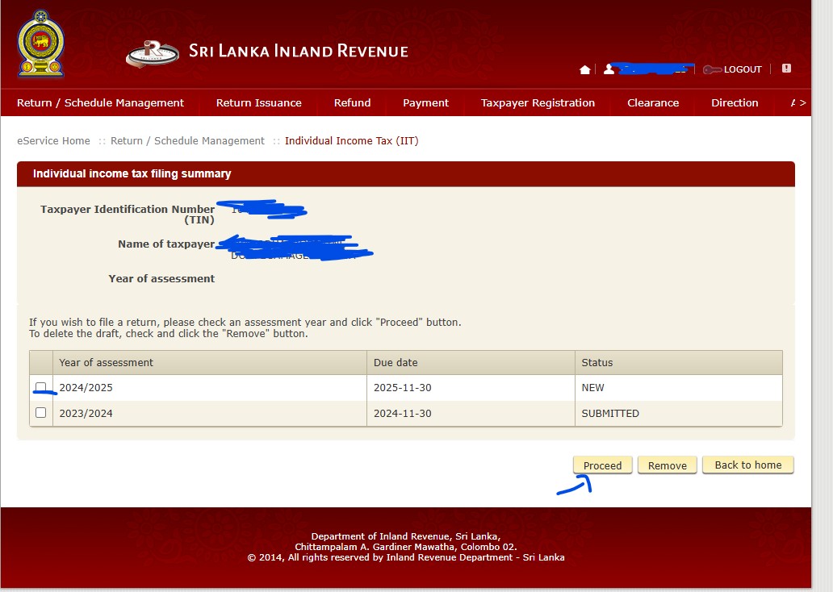Check the 2023/2024 assessment year checkbox

pos(41,413)
